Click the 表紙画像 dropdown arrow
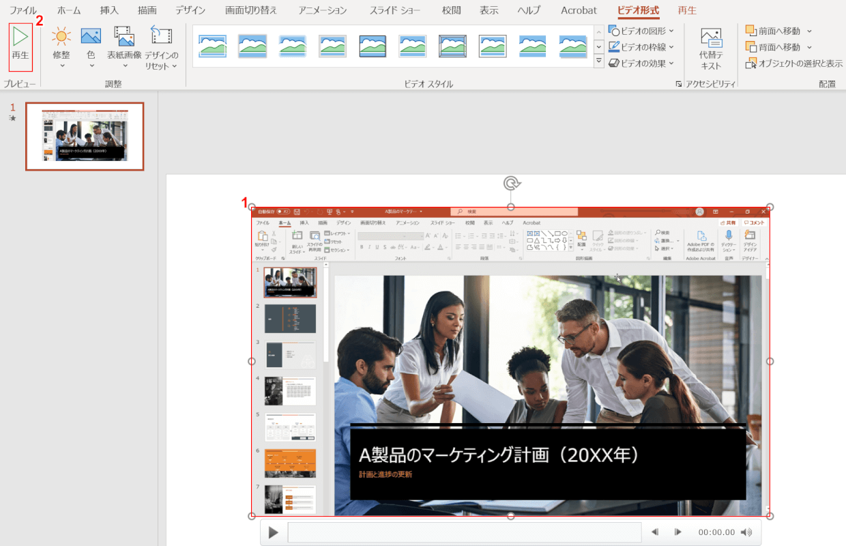The height and width of the screenshot is (546, 846). coord(124,66)
